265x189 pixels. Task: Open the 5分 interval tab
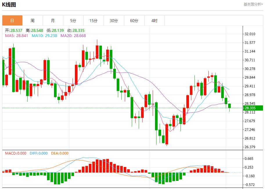point(73,21)
